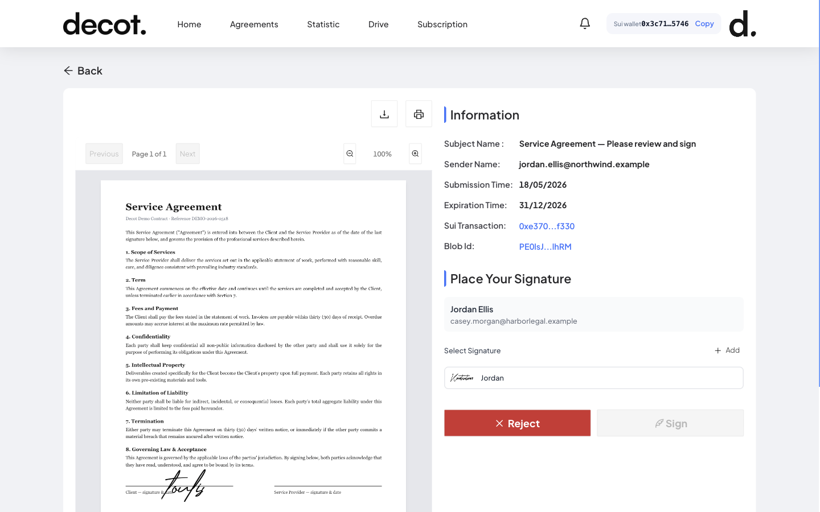This screenshot has height=512, width=820.
Task: Click the handwritten signature on the document
Action: pyautogui.click(x=183, y=485)
